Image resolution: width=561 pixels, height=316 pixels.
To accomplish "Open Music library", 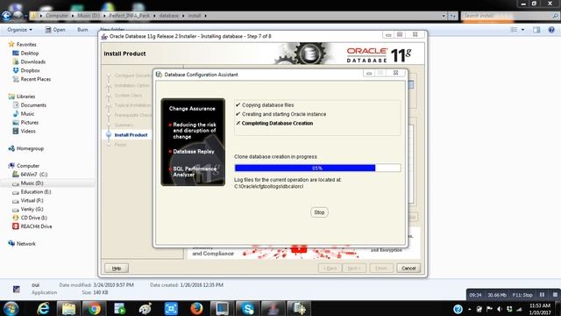I will pos(27,113).
